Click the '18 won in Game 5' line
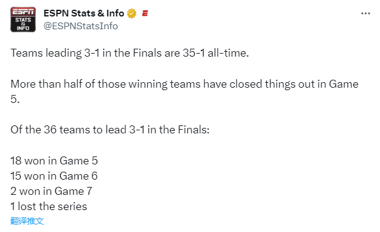Viewport: 380px width, 232px height. pos(54,161)
